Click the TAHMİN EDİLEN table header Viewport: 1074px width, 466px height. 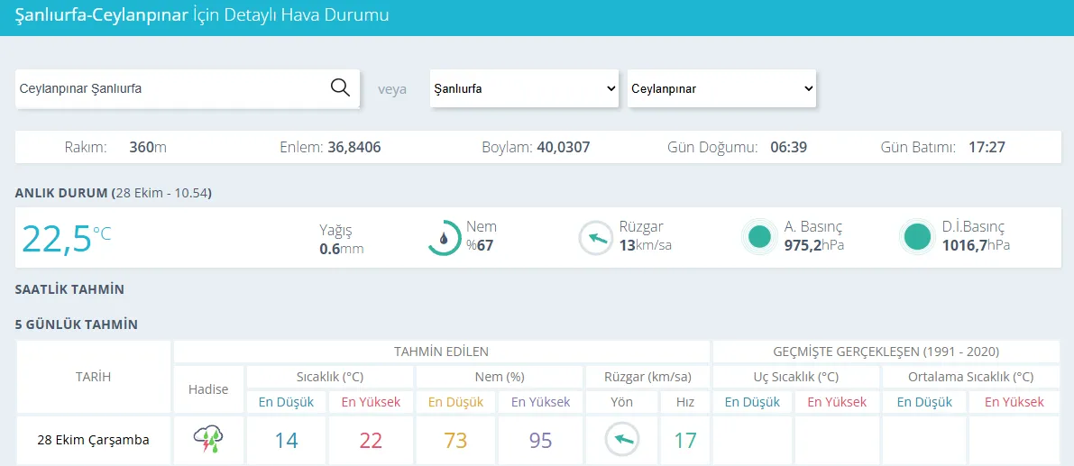pyautogui.click(x=441, y=352)
